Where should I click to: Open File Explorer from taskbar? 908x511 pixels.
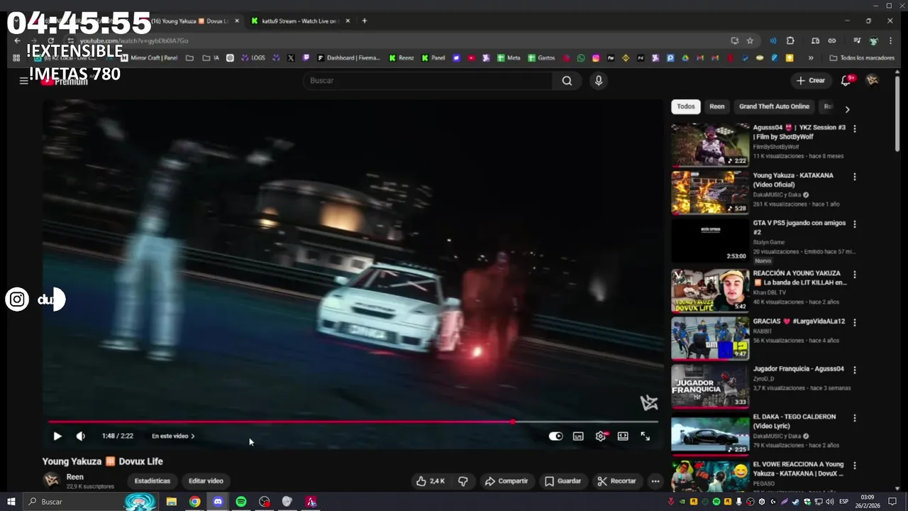click(171, 502)
